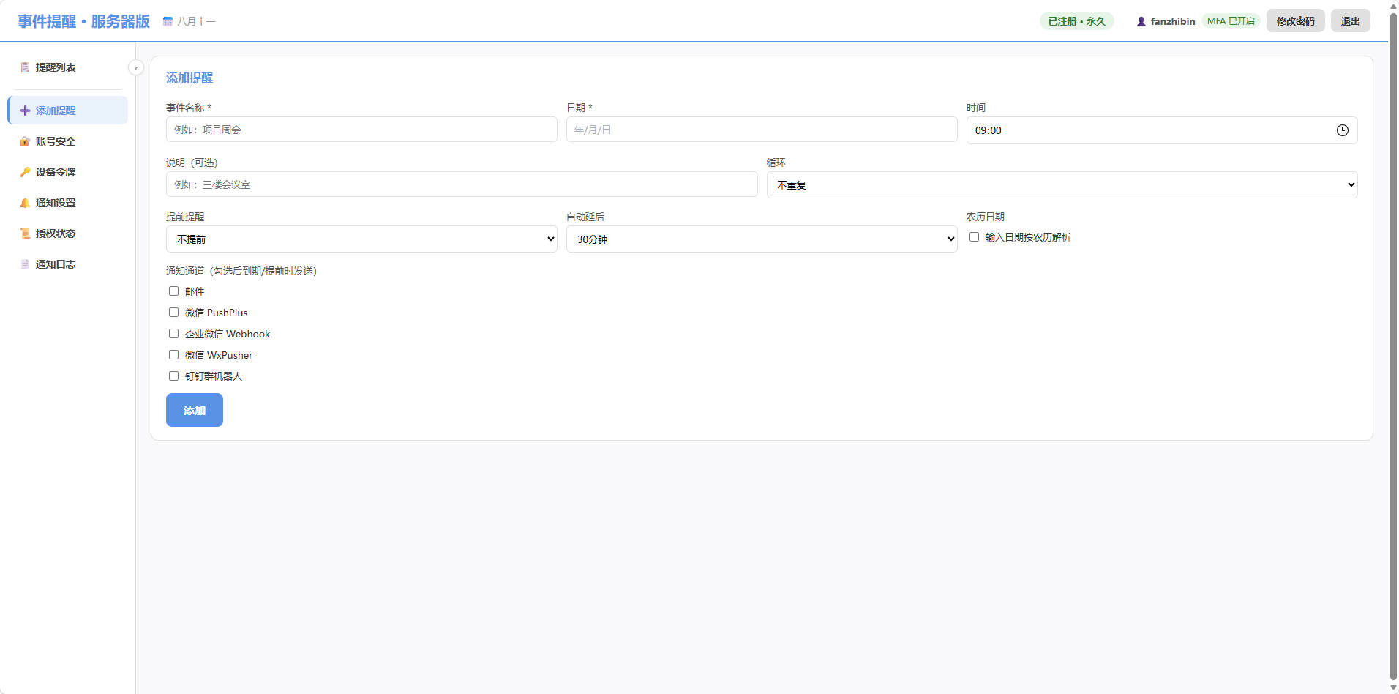Open the 循环 dropdown showing 不重复
Image resolution: width=1399 pixels, height=694 pixels.
pyautogui.click(x=1062, y=185)
